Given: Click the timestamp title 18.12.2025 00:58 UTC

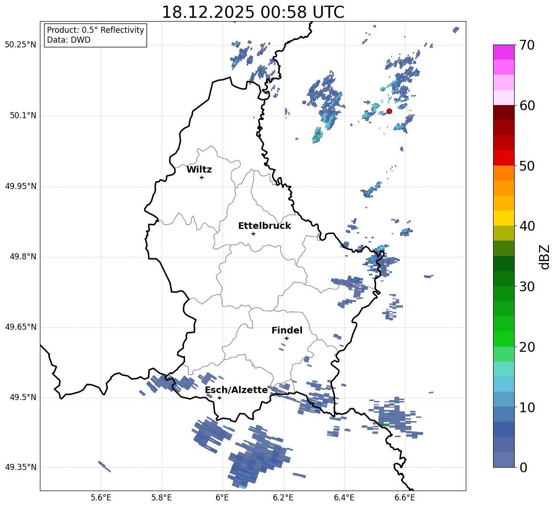Looking at the screenshot, I should (253, 12).
